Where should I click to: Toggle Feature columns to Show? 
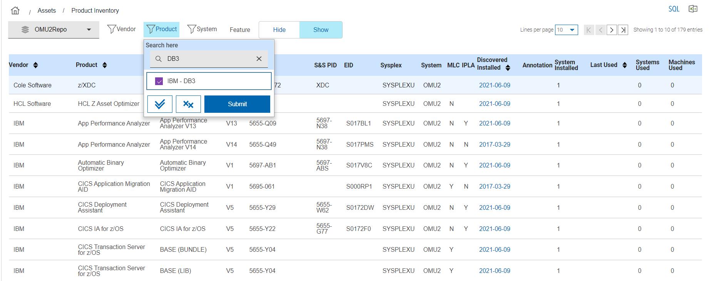(x=321, y=30)
